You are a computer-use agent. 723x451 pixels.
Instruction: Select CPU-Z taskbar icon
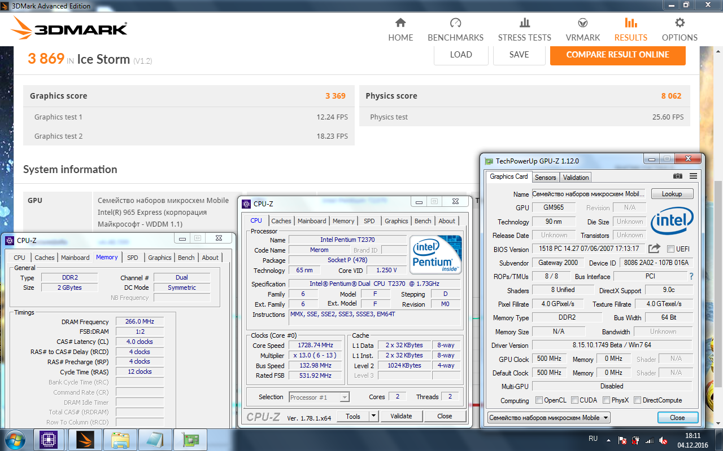click(49, 439)
